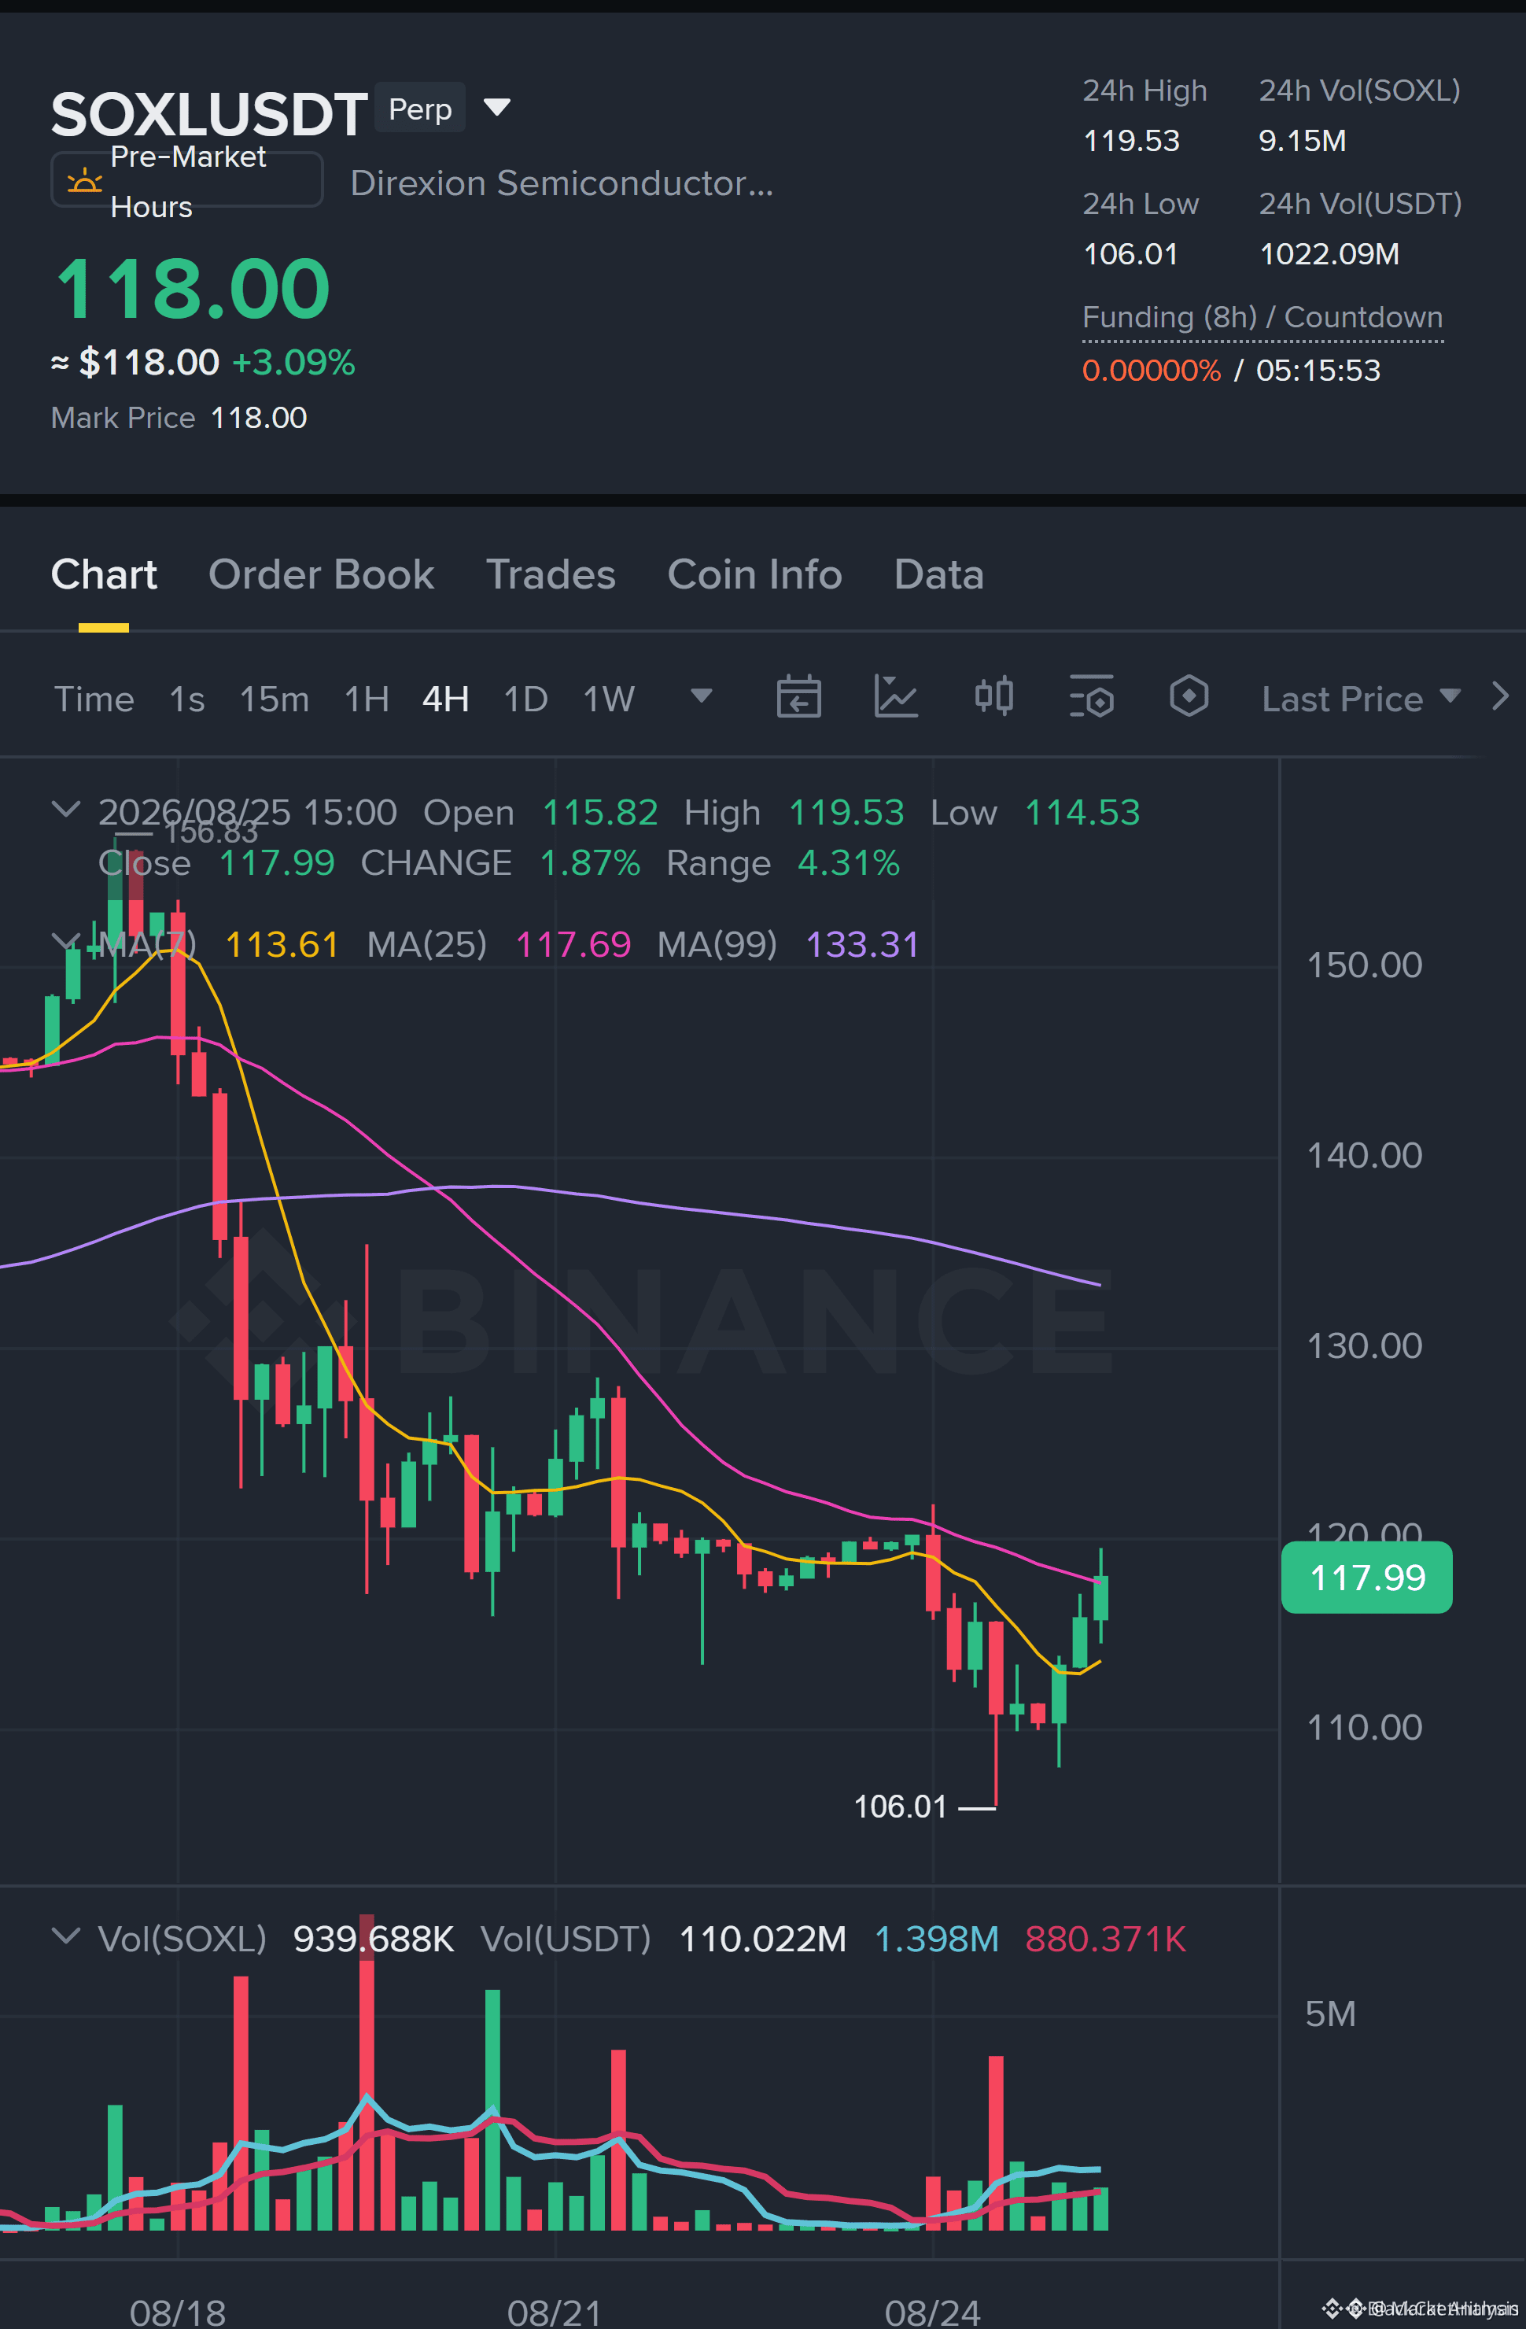Viewport: 1526px width, 2329px height.
Task: Tap the 24h Vol(SOXL) value 9.15M
Action: [1302, 141]
